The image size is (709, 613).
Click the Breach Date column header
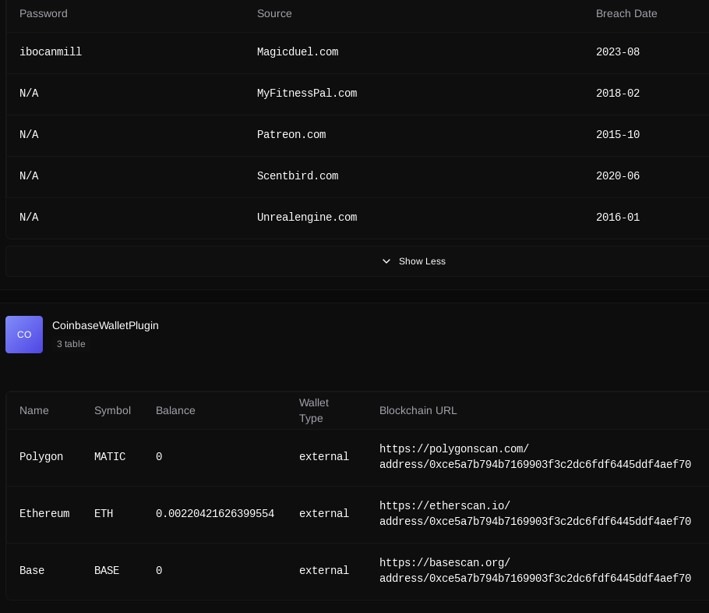coord(626,13)
